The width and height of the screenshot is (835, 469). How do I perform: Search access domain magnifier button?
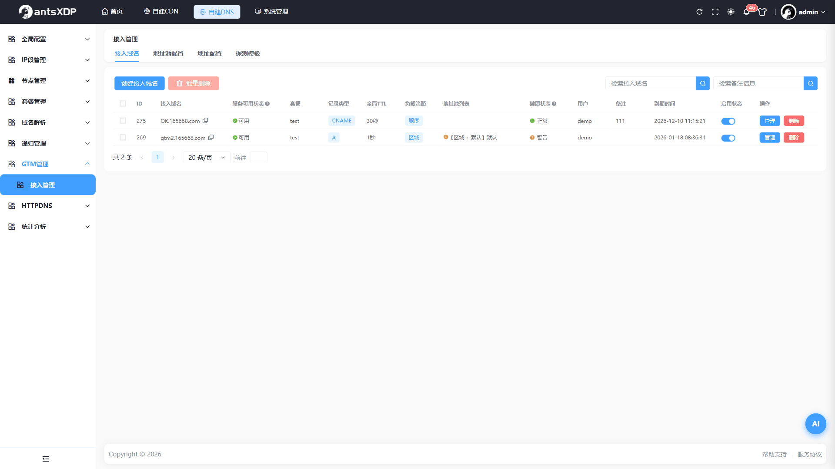[x=703, y=83]
